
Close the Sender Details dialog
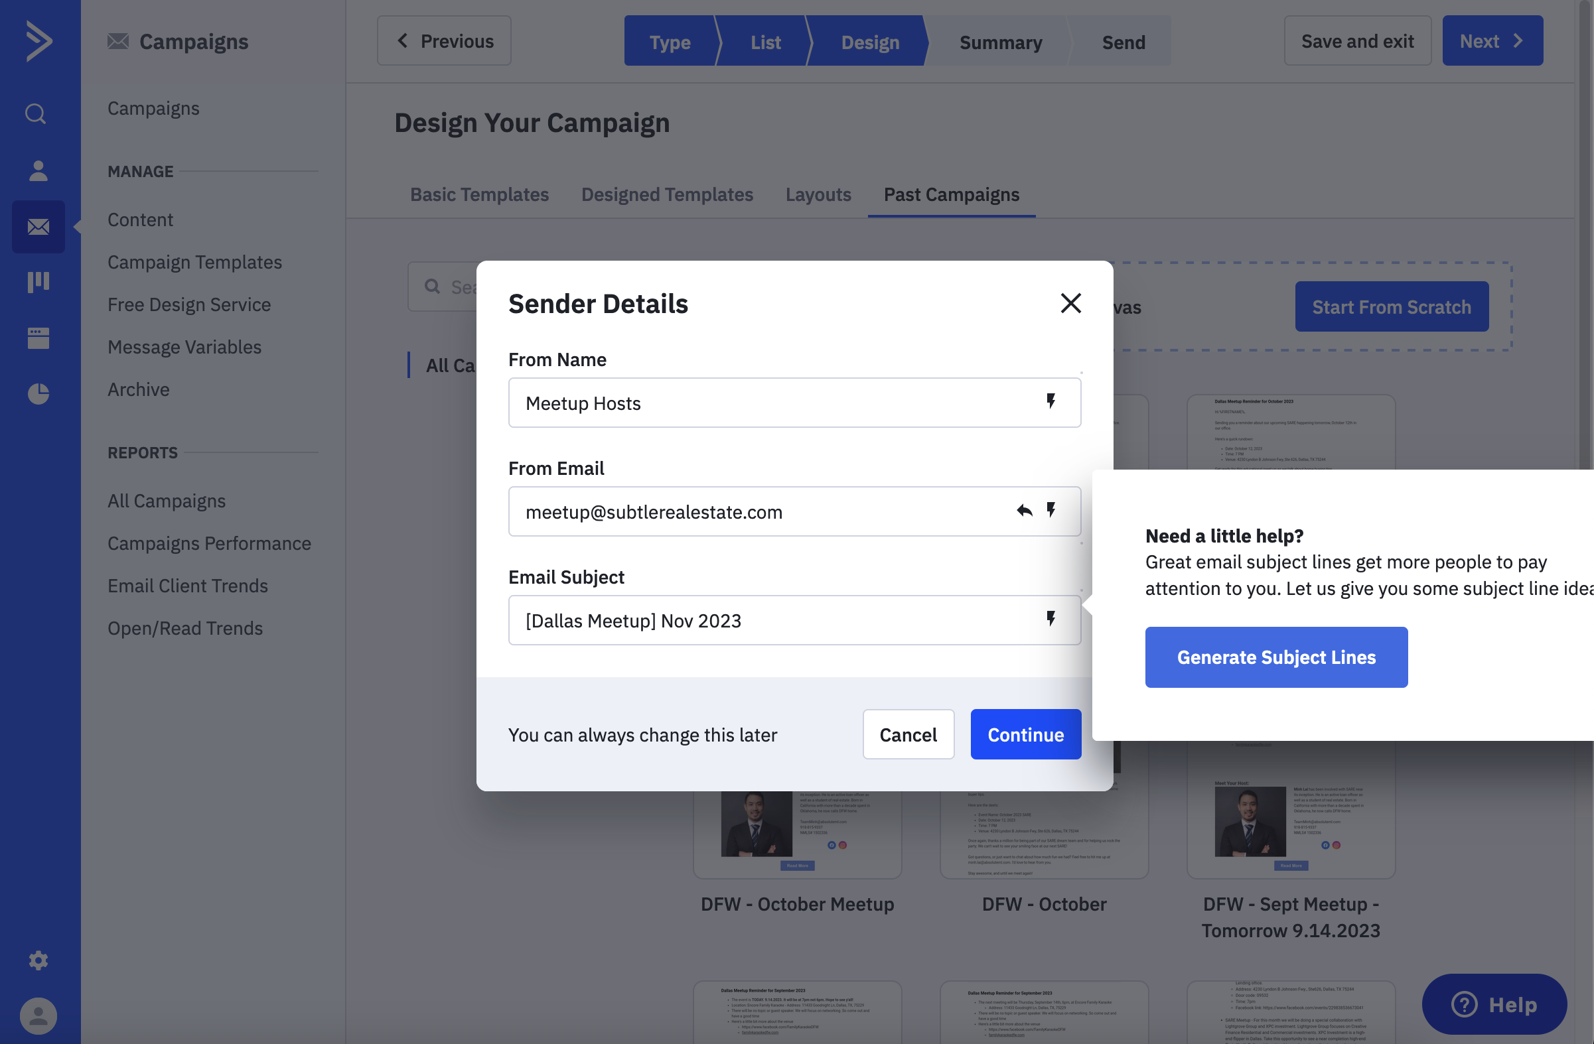1070,303
